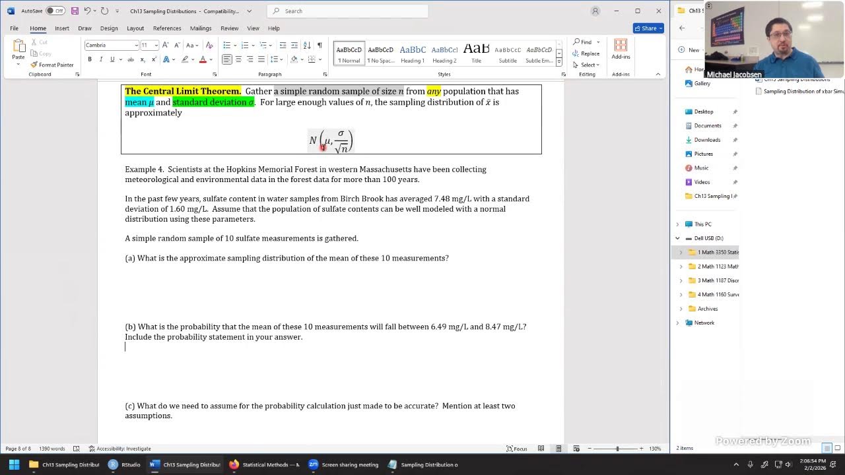The width and height of the screenshot is (845, 475).
Task: Click the underline button
Action: (112, 59)
